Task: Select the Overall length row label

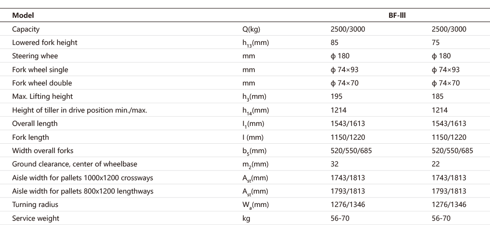Action: [35, 124]
